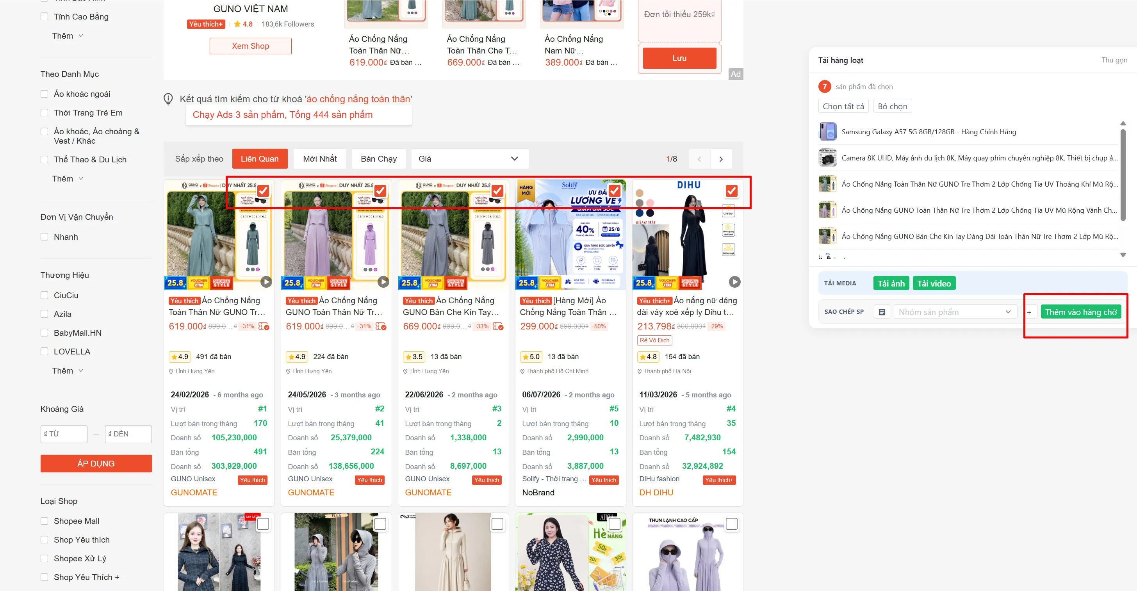Screen dimensions: 1137x591
Task: Tick the Áo khoác ngoài category checkbox
Action: (x=44, y=94)
